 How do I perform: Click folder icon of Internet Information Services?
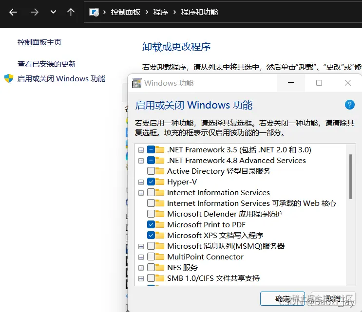(160, 192)
